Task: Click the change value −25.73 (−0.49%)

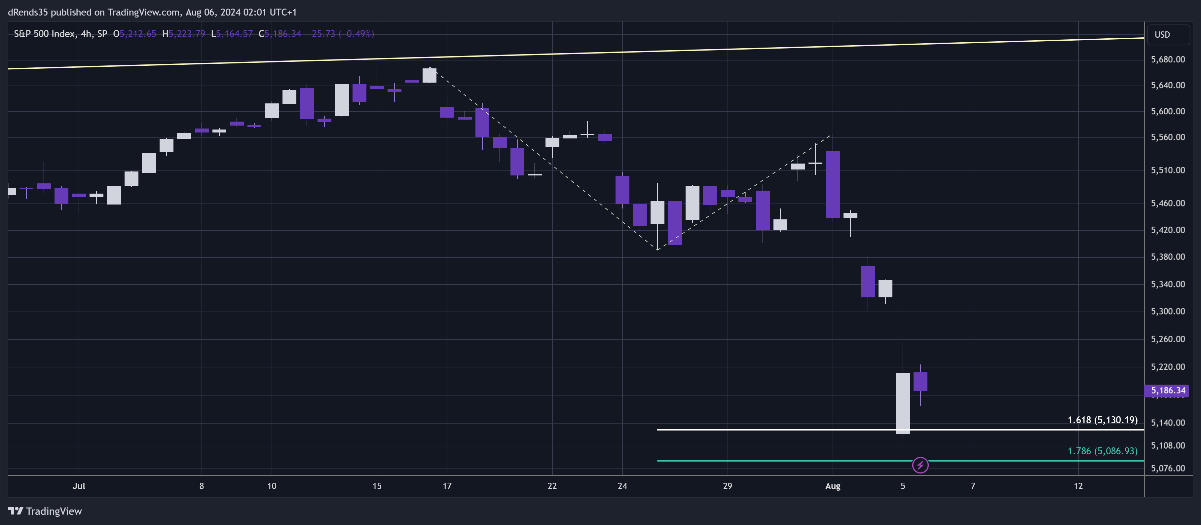Action: 340,34
